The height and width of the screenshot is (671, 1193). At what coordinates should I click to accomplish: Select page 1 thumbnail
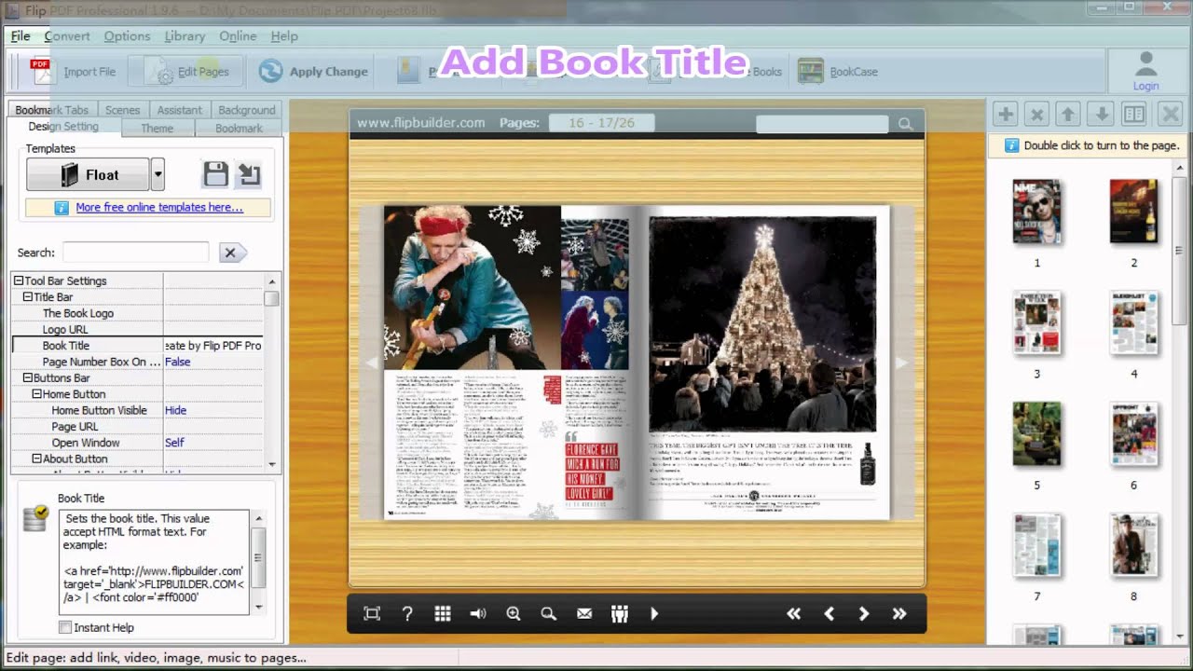coord(1036,212)
